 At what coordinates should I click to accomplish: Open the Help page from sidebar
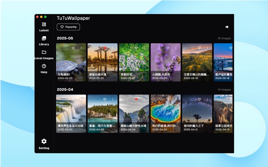(x=44, y=69)
